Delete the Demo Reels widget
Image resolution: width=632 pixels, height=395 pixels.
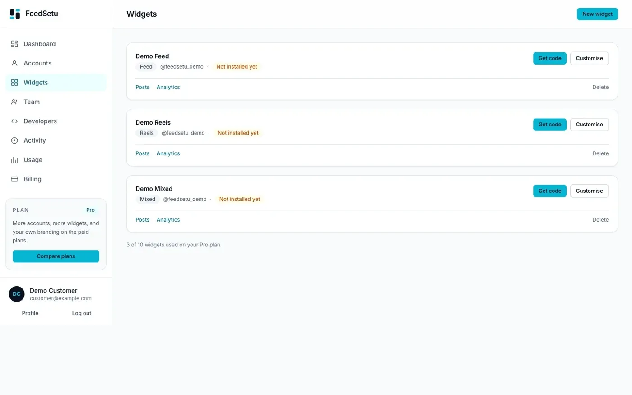pos(600,153)
